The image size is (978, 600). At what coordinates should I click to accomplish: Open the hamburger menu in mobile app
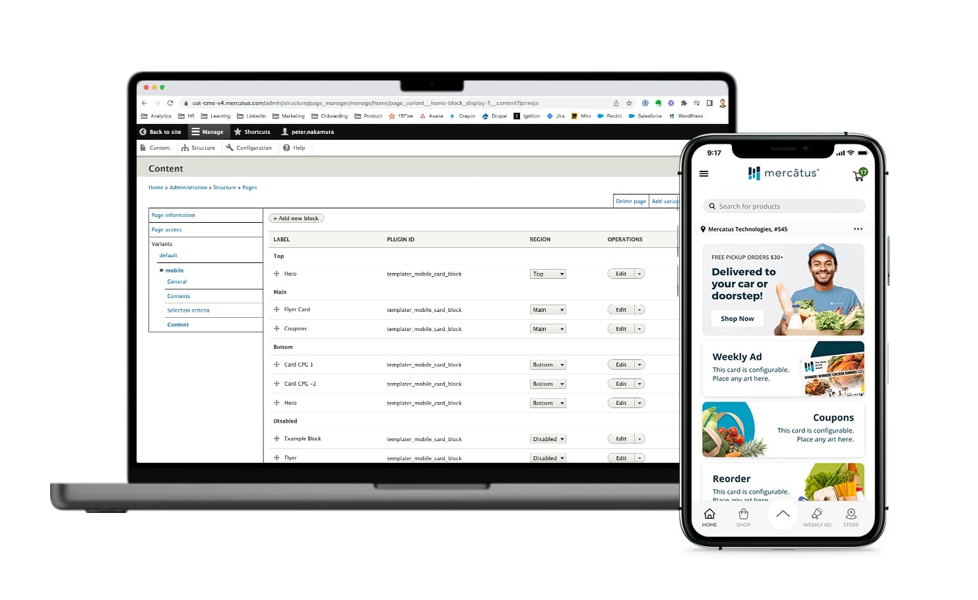click(703, 174)
